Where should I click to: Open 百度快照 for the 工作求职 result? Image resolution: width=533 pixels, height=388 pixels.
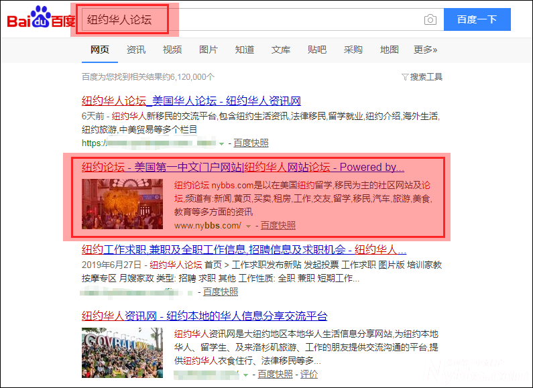[x=221, y=292]
